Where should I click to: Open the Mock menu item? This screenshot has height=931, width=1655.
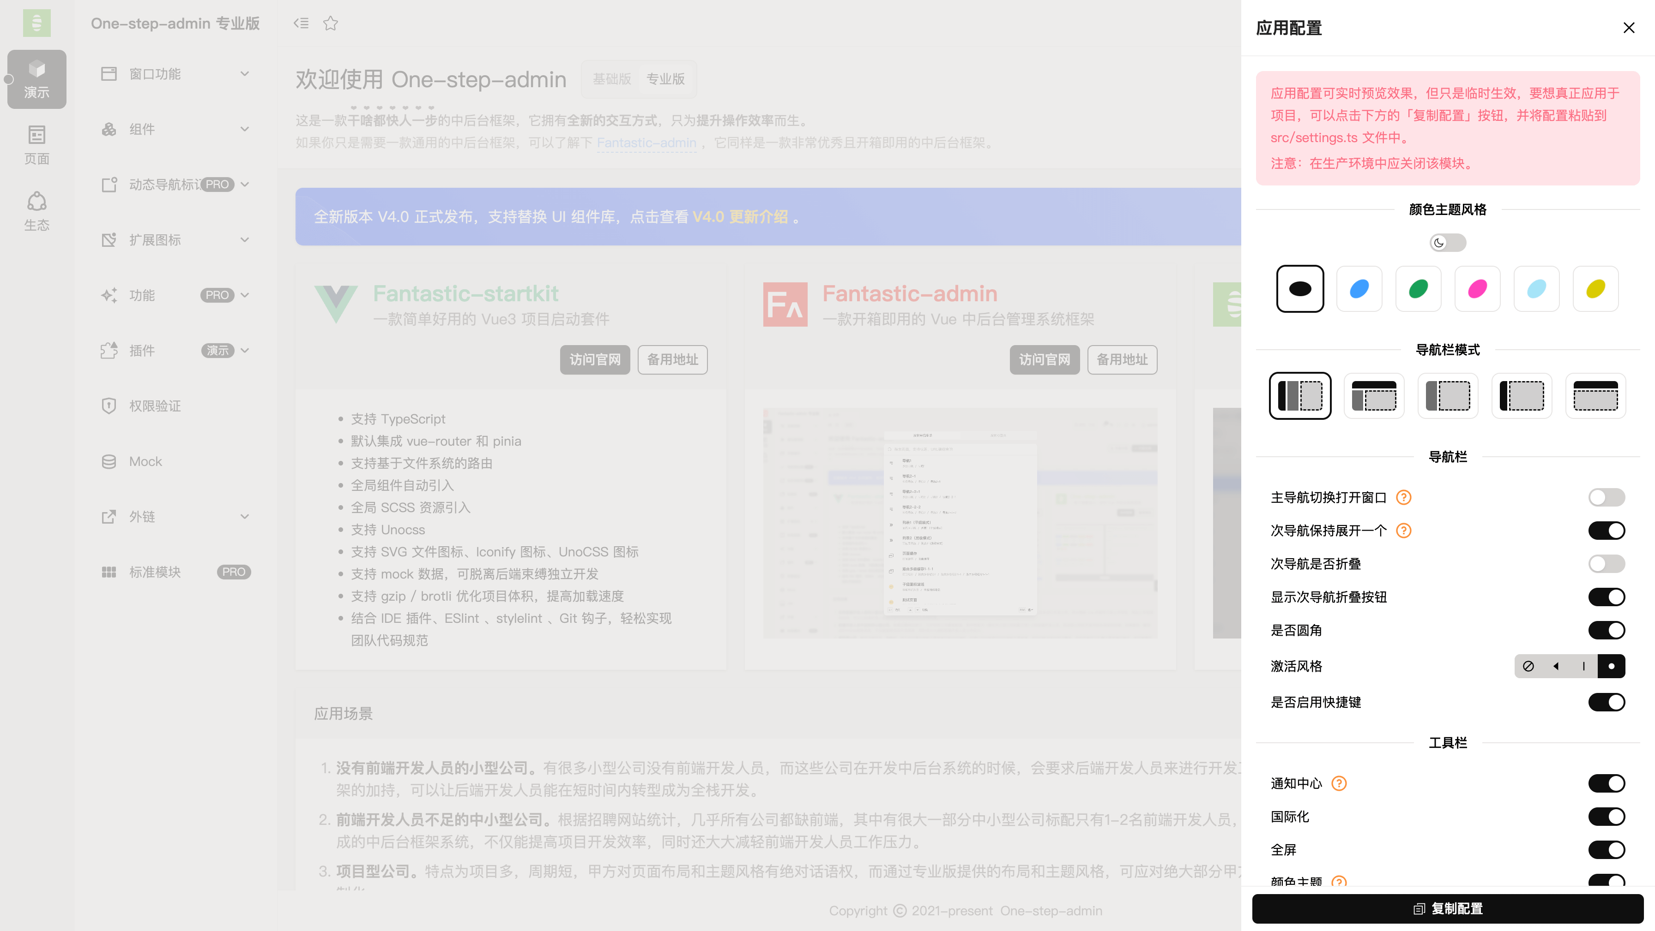click(x=146, y=461)
